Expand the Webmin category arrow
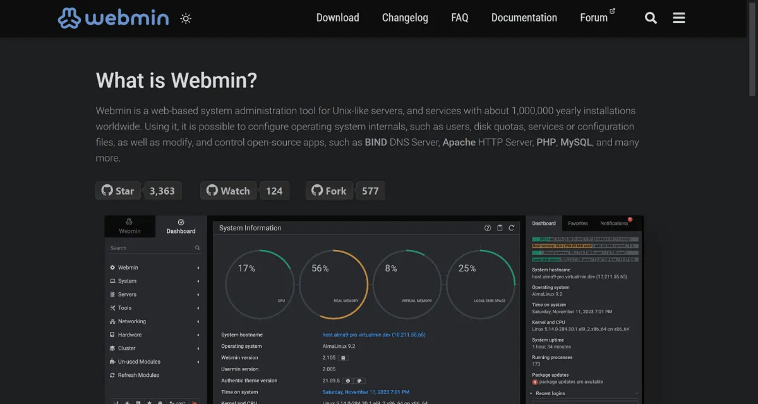This screenshot has height=404, width=758. [x=198, y=268]
